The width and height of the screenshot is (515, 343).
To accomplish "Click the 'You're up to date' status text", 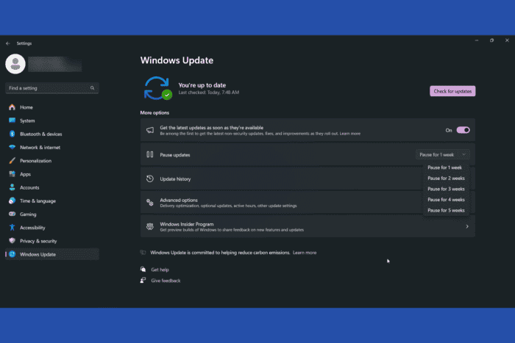I will (202, 85).
